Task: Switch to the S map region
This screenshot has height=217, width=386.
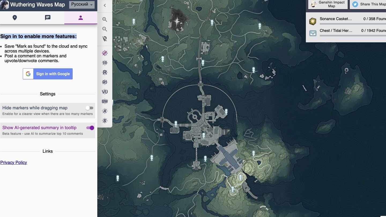Action: tap(105, 121)
